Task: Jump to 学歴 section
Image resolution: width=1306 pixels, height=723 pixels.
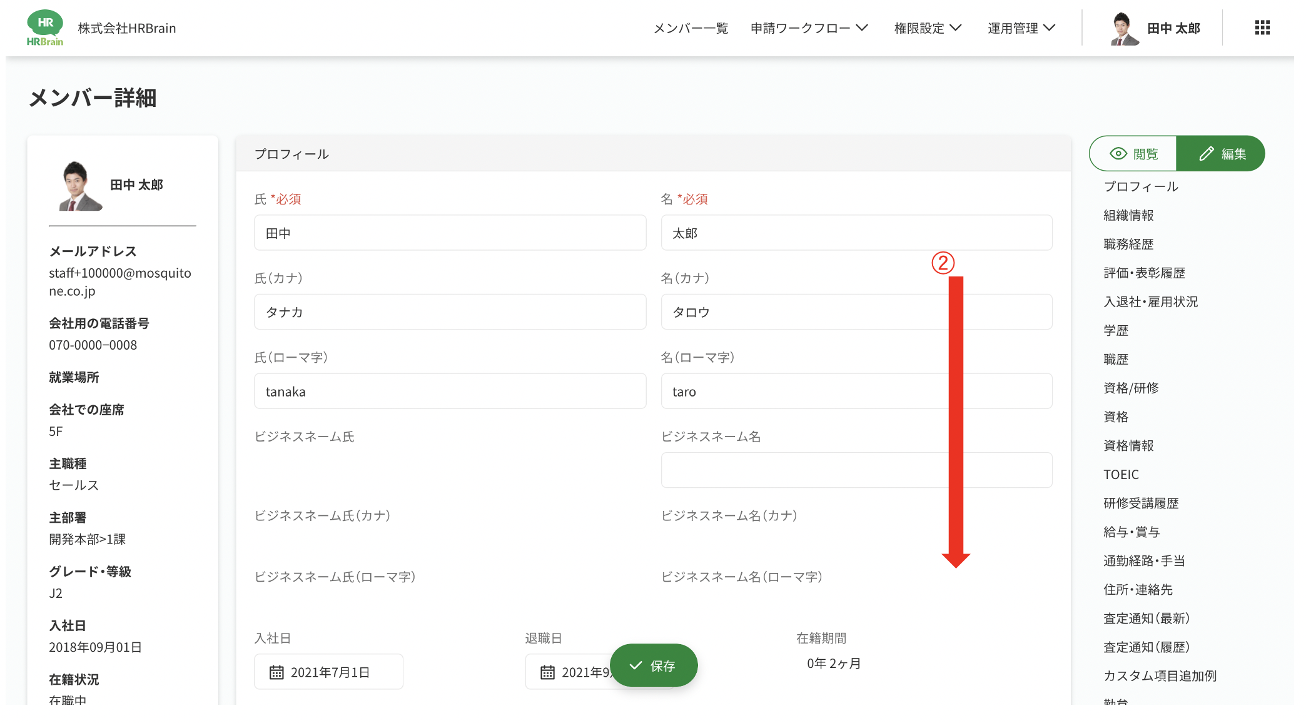Action: pyautogui.click(x=1116, y=330)
